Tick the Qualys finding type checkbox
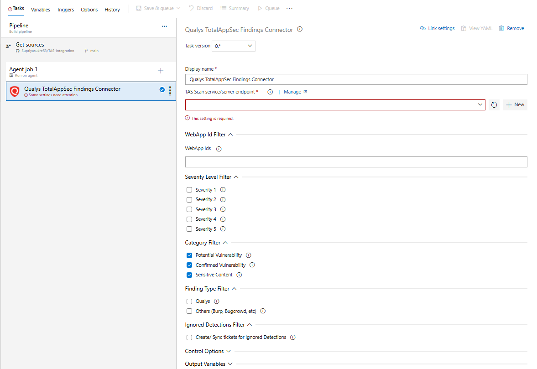The image size is (537, 369). tap(189, 301)
